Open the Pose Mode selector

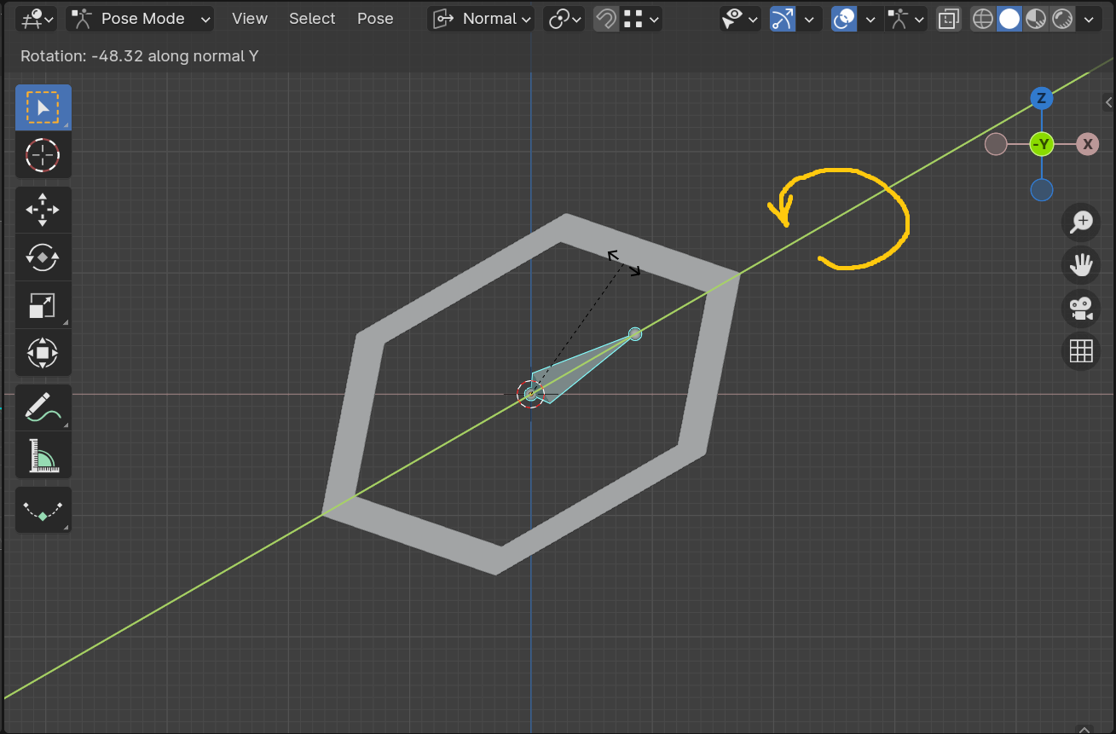(141, 19)
